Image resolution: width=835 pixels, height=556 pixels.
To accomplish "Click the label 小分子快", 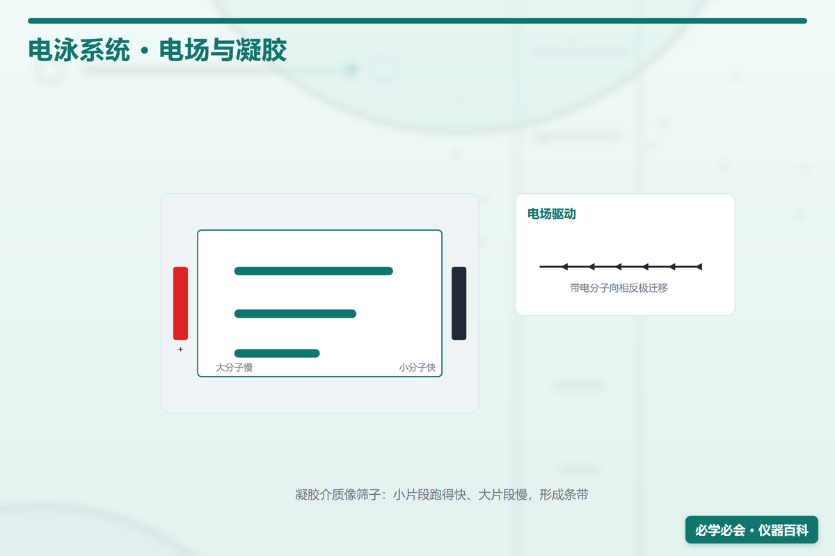I will click(x=417, y=368).
